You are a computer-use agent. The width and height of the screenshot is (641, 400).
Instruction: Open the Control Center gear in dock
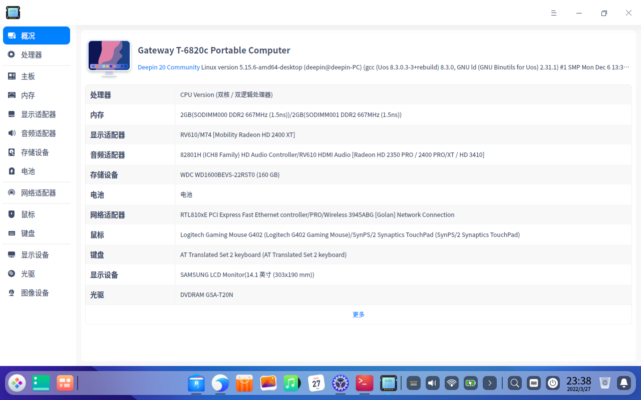point(341,383)
